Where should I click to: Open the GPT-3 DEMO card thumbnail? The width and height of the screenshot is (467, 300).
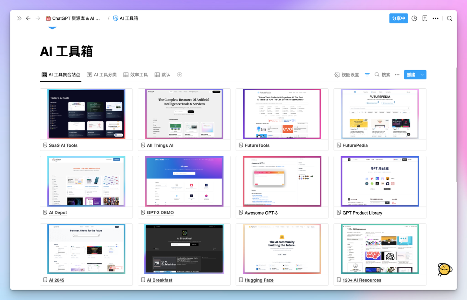pos(184,181)
